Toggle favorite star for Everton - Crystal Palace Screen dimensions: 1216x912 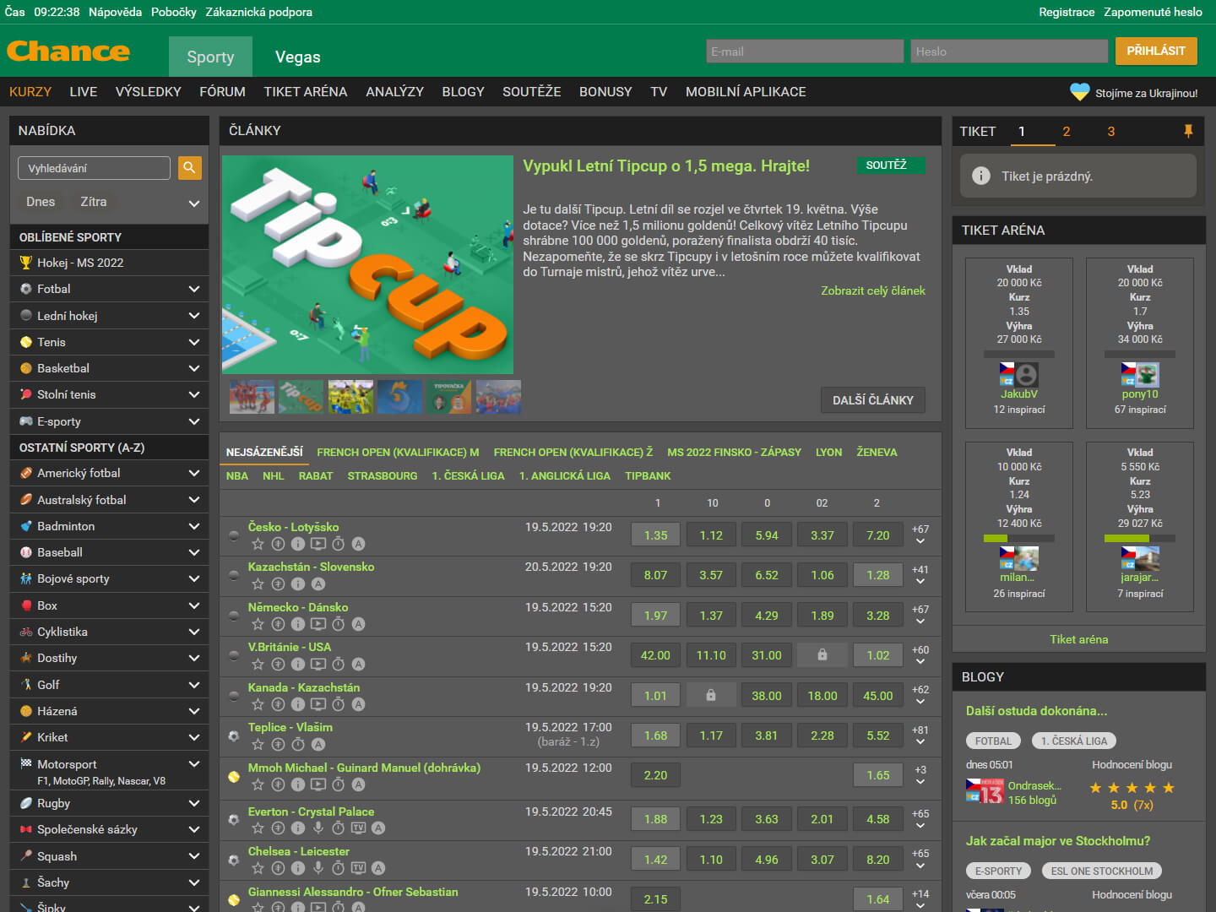coord(258,828)
